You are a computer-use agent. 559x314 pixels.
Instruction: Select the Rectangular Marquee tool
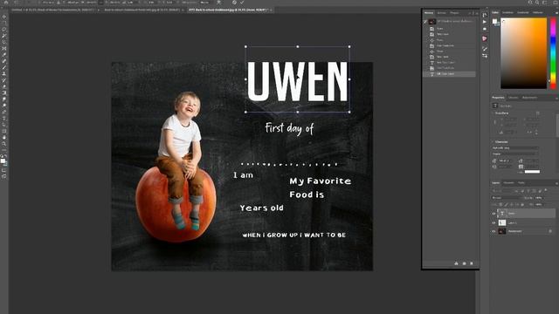[4, 23]
